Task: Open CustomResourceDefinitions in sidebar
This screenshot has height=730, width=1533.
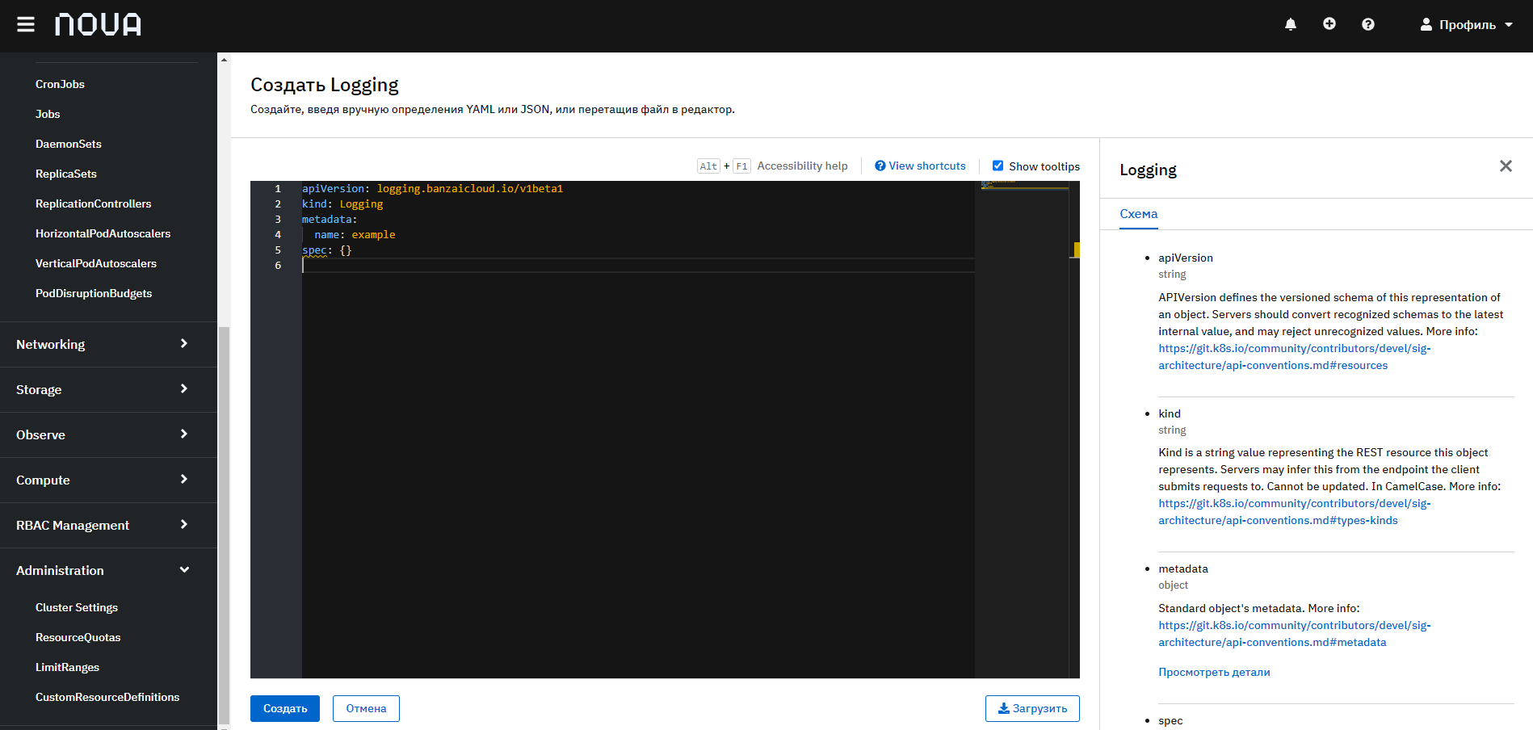Action: click(107, 697)
